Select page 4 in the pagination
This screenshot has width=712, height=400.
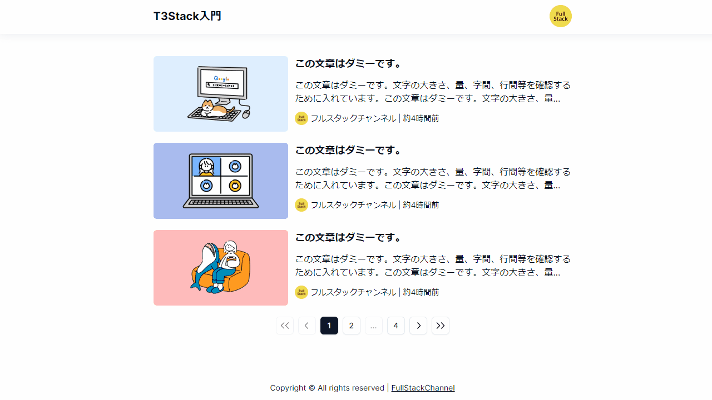click(396, 326)
